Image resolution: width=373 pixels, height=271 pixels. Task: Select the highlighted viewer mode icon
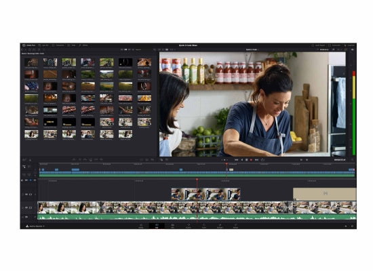[x=167, y=49]
